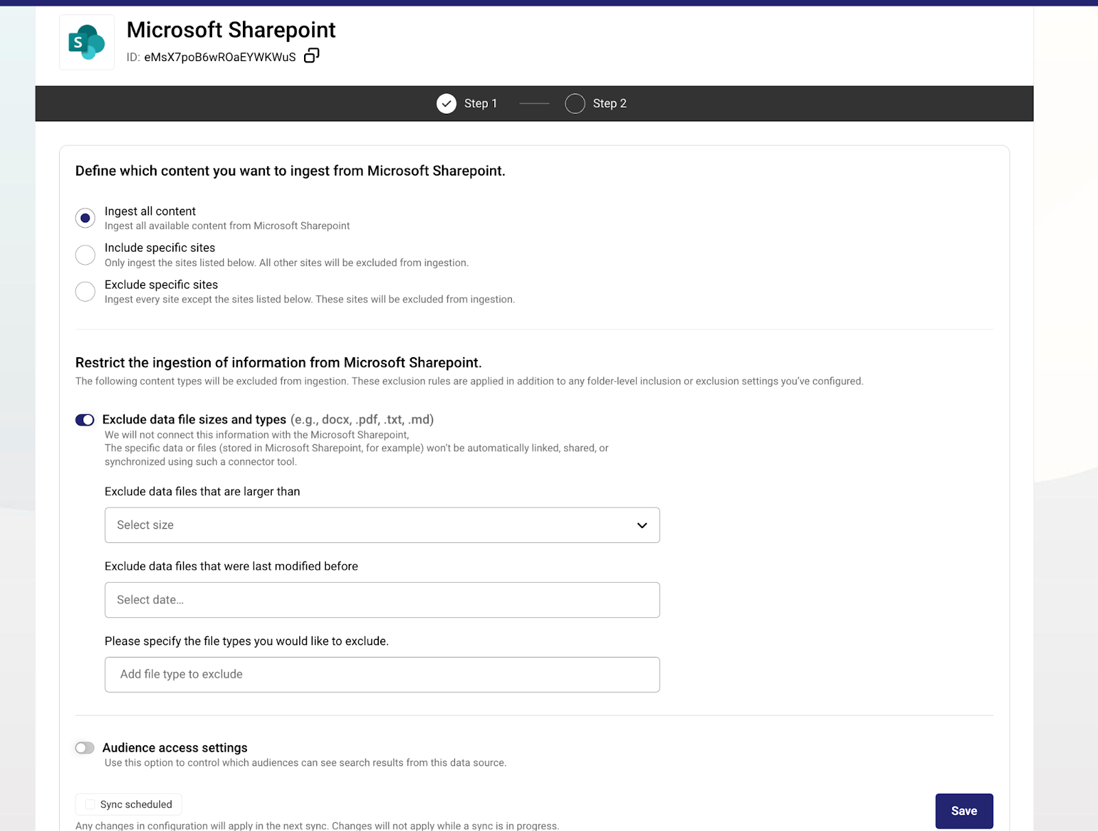Enable Audience access settings toggle
This screenshot has width=1098, height=831.
point(85,748)
